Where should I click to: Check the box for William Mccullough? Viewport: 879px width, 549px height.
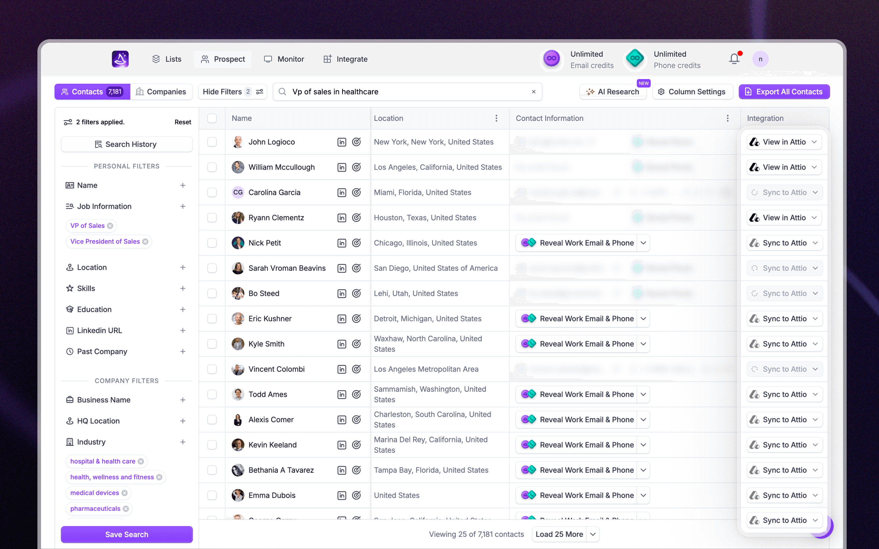click(x=212, y=167)
